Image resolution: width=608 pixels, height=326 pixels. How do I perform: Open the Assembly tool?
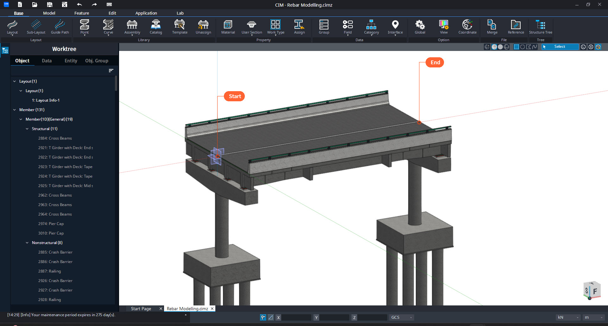[x=132, y=27]
